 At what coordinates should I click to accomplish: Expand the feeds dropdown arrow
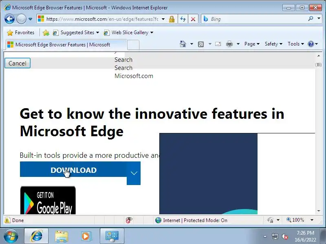pos(210,44)
